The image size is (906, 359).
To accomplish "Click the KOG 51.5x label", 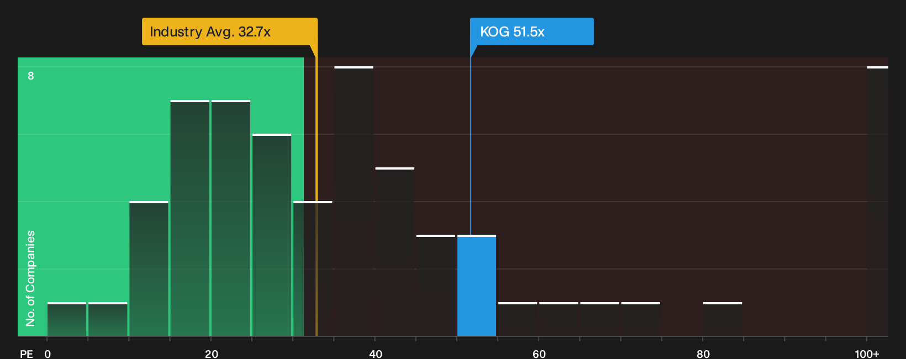I will pyautogui.click(x=531, y=31).
